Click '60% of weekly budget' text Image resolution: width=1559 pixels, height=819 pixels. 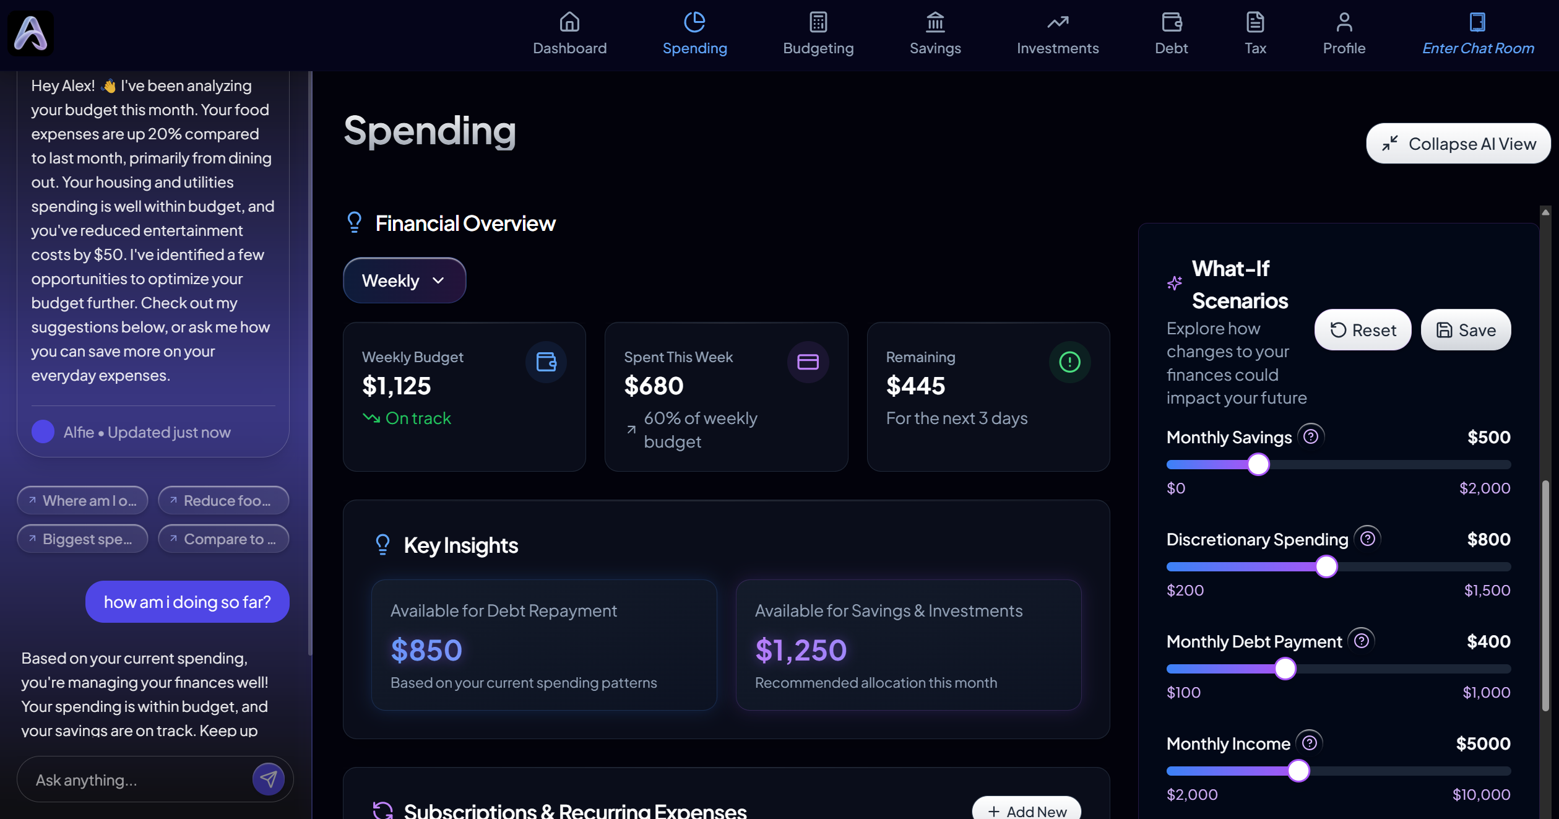[x=700, y=430]
